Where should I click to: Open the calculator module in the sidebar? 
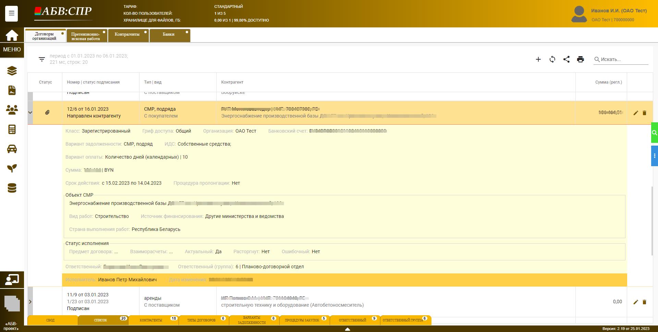point(12,130)
